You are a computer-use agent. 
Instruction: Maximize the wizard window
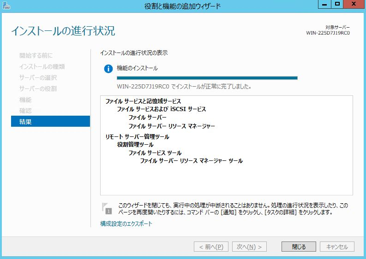tap(337, 4)
